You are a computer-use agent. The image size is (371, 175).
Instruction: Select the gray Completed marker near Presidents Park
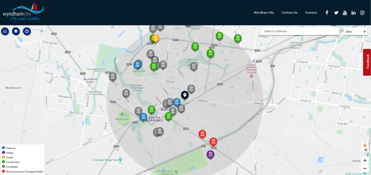point(113,76)
